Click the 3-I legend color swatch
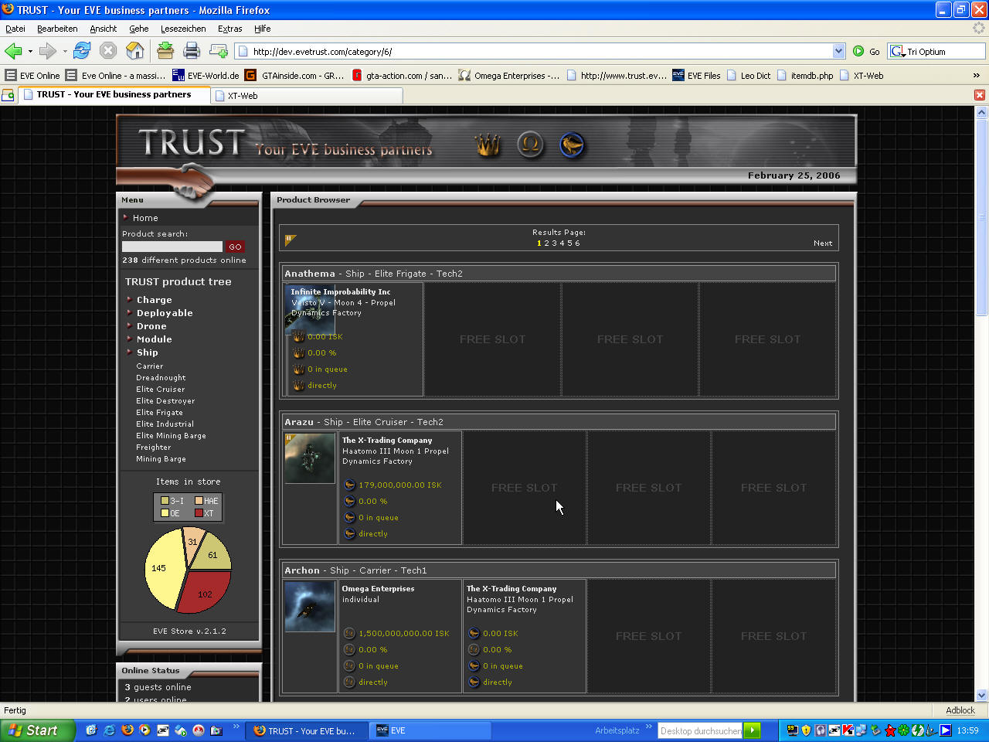This screenshot has width=989, height=742. click(165, 501)
